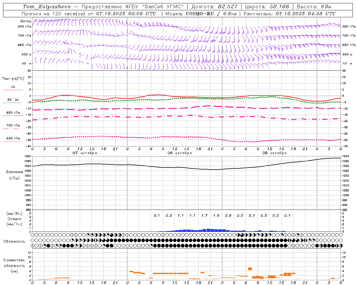Screen dimensions: 357x285
Task: Select the '09 октября' date label
Action: point(274,153)
